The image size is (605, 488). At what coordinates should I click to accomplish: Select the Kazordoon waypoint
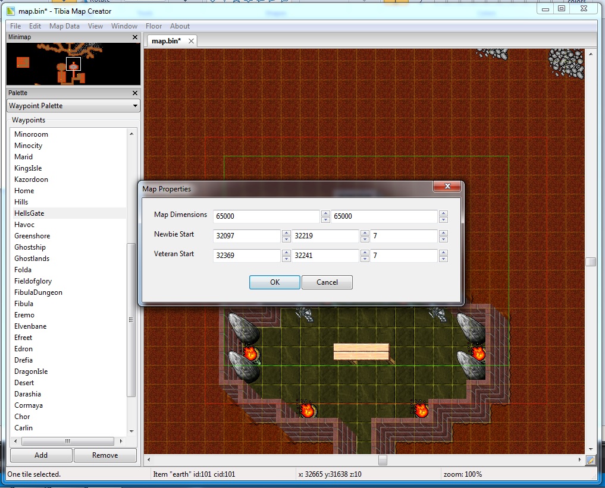click(x=32, y=180)
